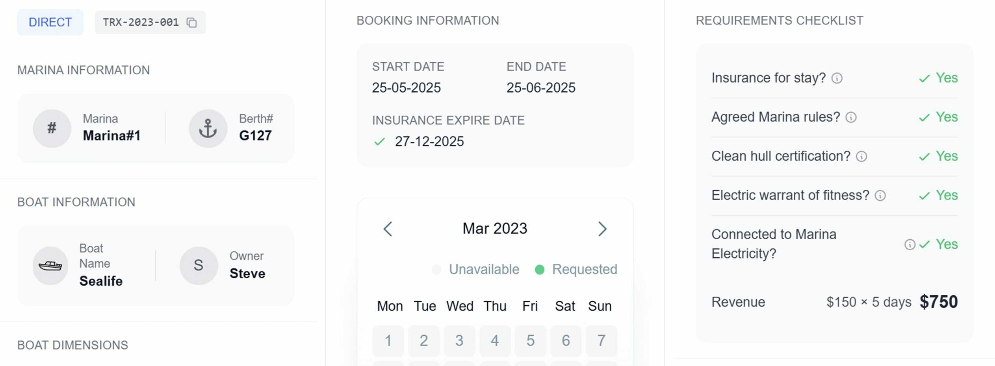Screen dimensions: 995x366
Task: Show info for Clean hull certification
Action: coord(861,157)
